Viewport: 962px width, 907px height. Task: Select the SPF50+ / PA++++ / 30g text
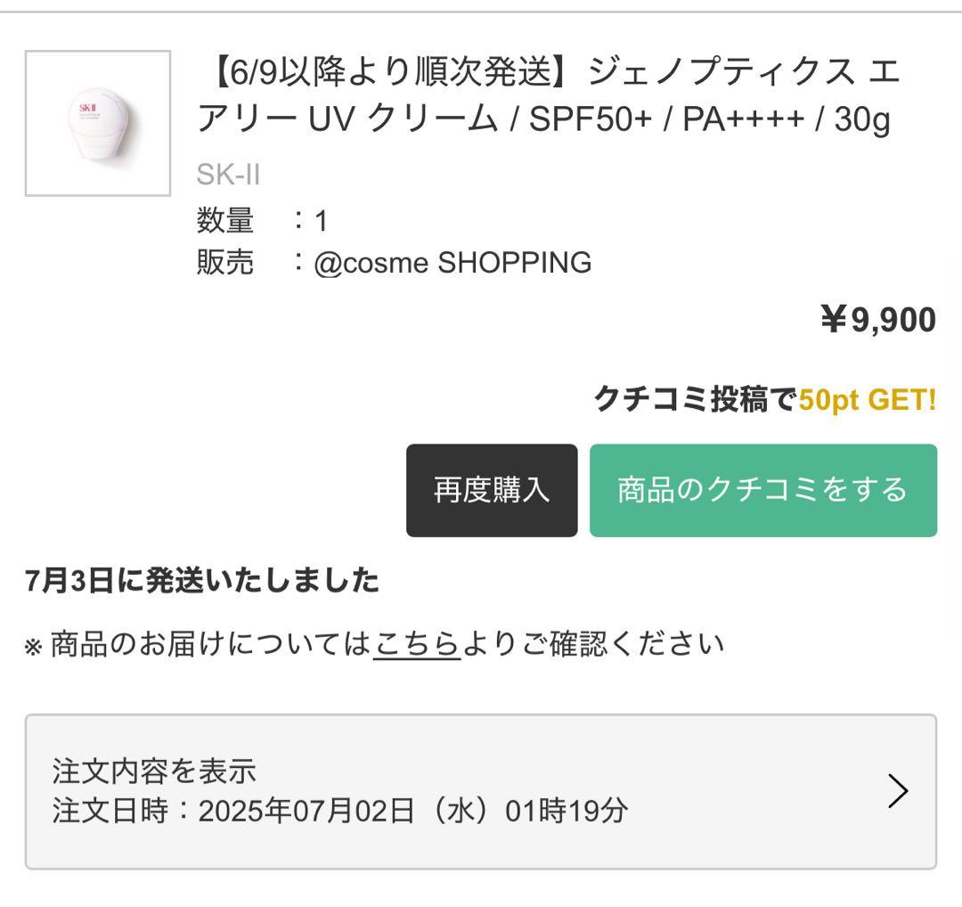point(710,120)
